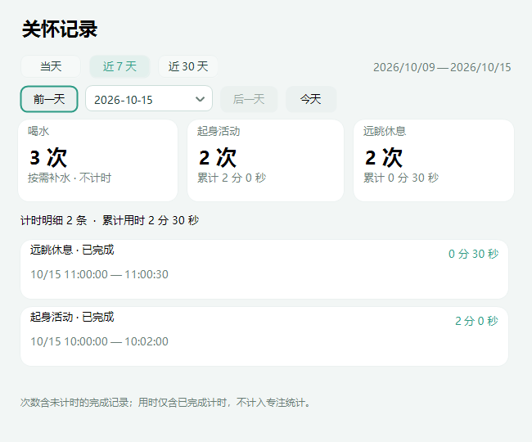Click the 累计 2 分 0 秒 caption
Viewport: 532px width, 442px height.
[x=232, y=178]
